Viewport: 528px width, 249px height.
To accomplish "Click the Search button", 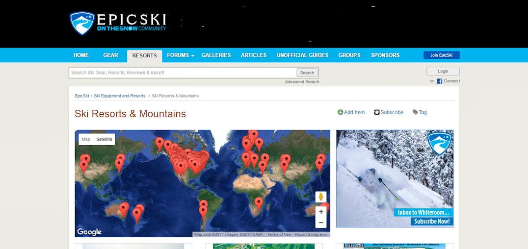I will pos(307,73).
